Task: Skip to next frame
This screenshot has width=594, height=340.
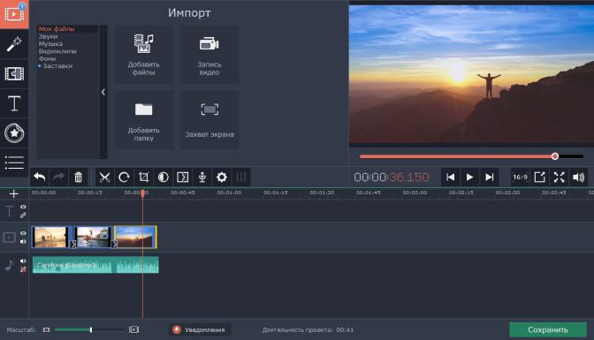Action: (490, 177)
